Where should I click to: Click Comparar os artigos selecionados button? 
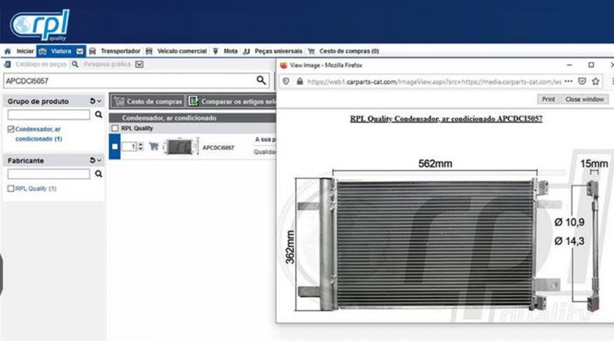[x=232, y=101]
